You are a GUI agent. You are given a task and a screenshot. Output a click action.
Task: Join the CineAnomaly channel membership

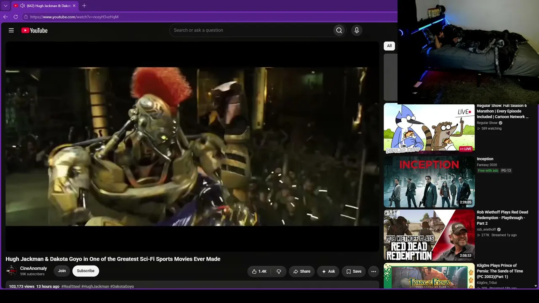coord(62,271)
